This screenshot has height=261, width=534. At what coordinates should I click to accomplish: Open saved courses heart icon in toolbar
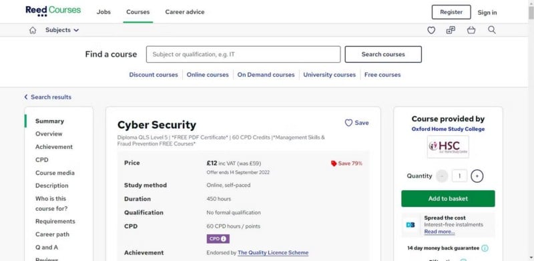coord(431,30)
